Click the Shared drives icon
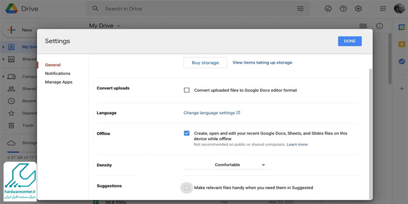The image size is (408, 204). coord(11,59)
